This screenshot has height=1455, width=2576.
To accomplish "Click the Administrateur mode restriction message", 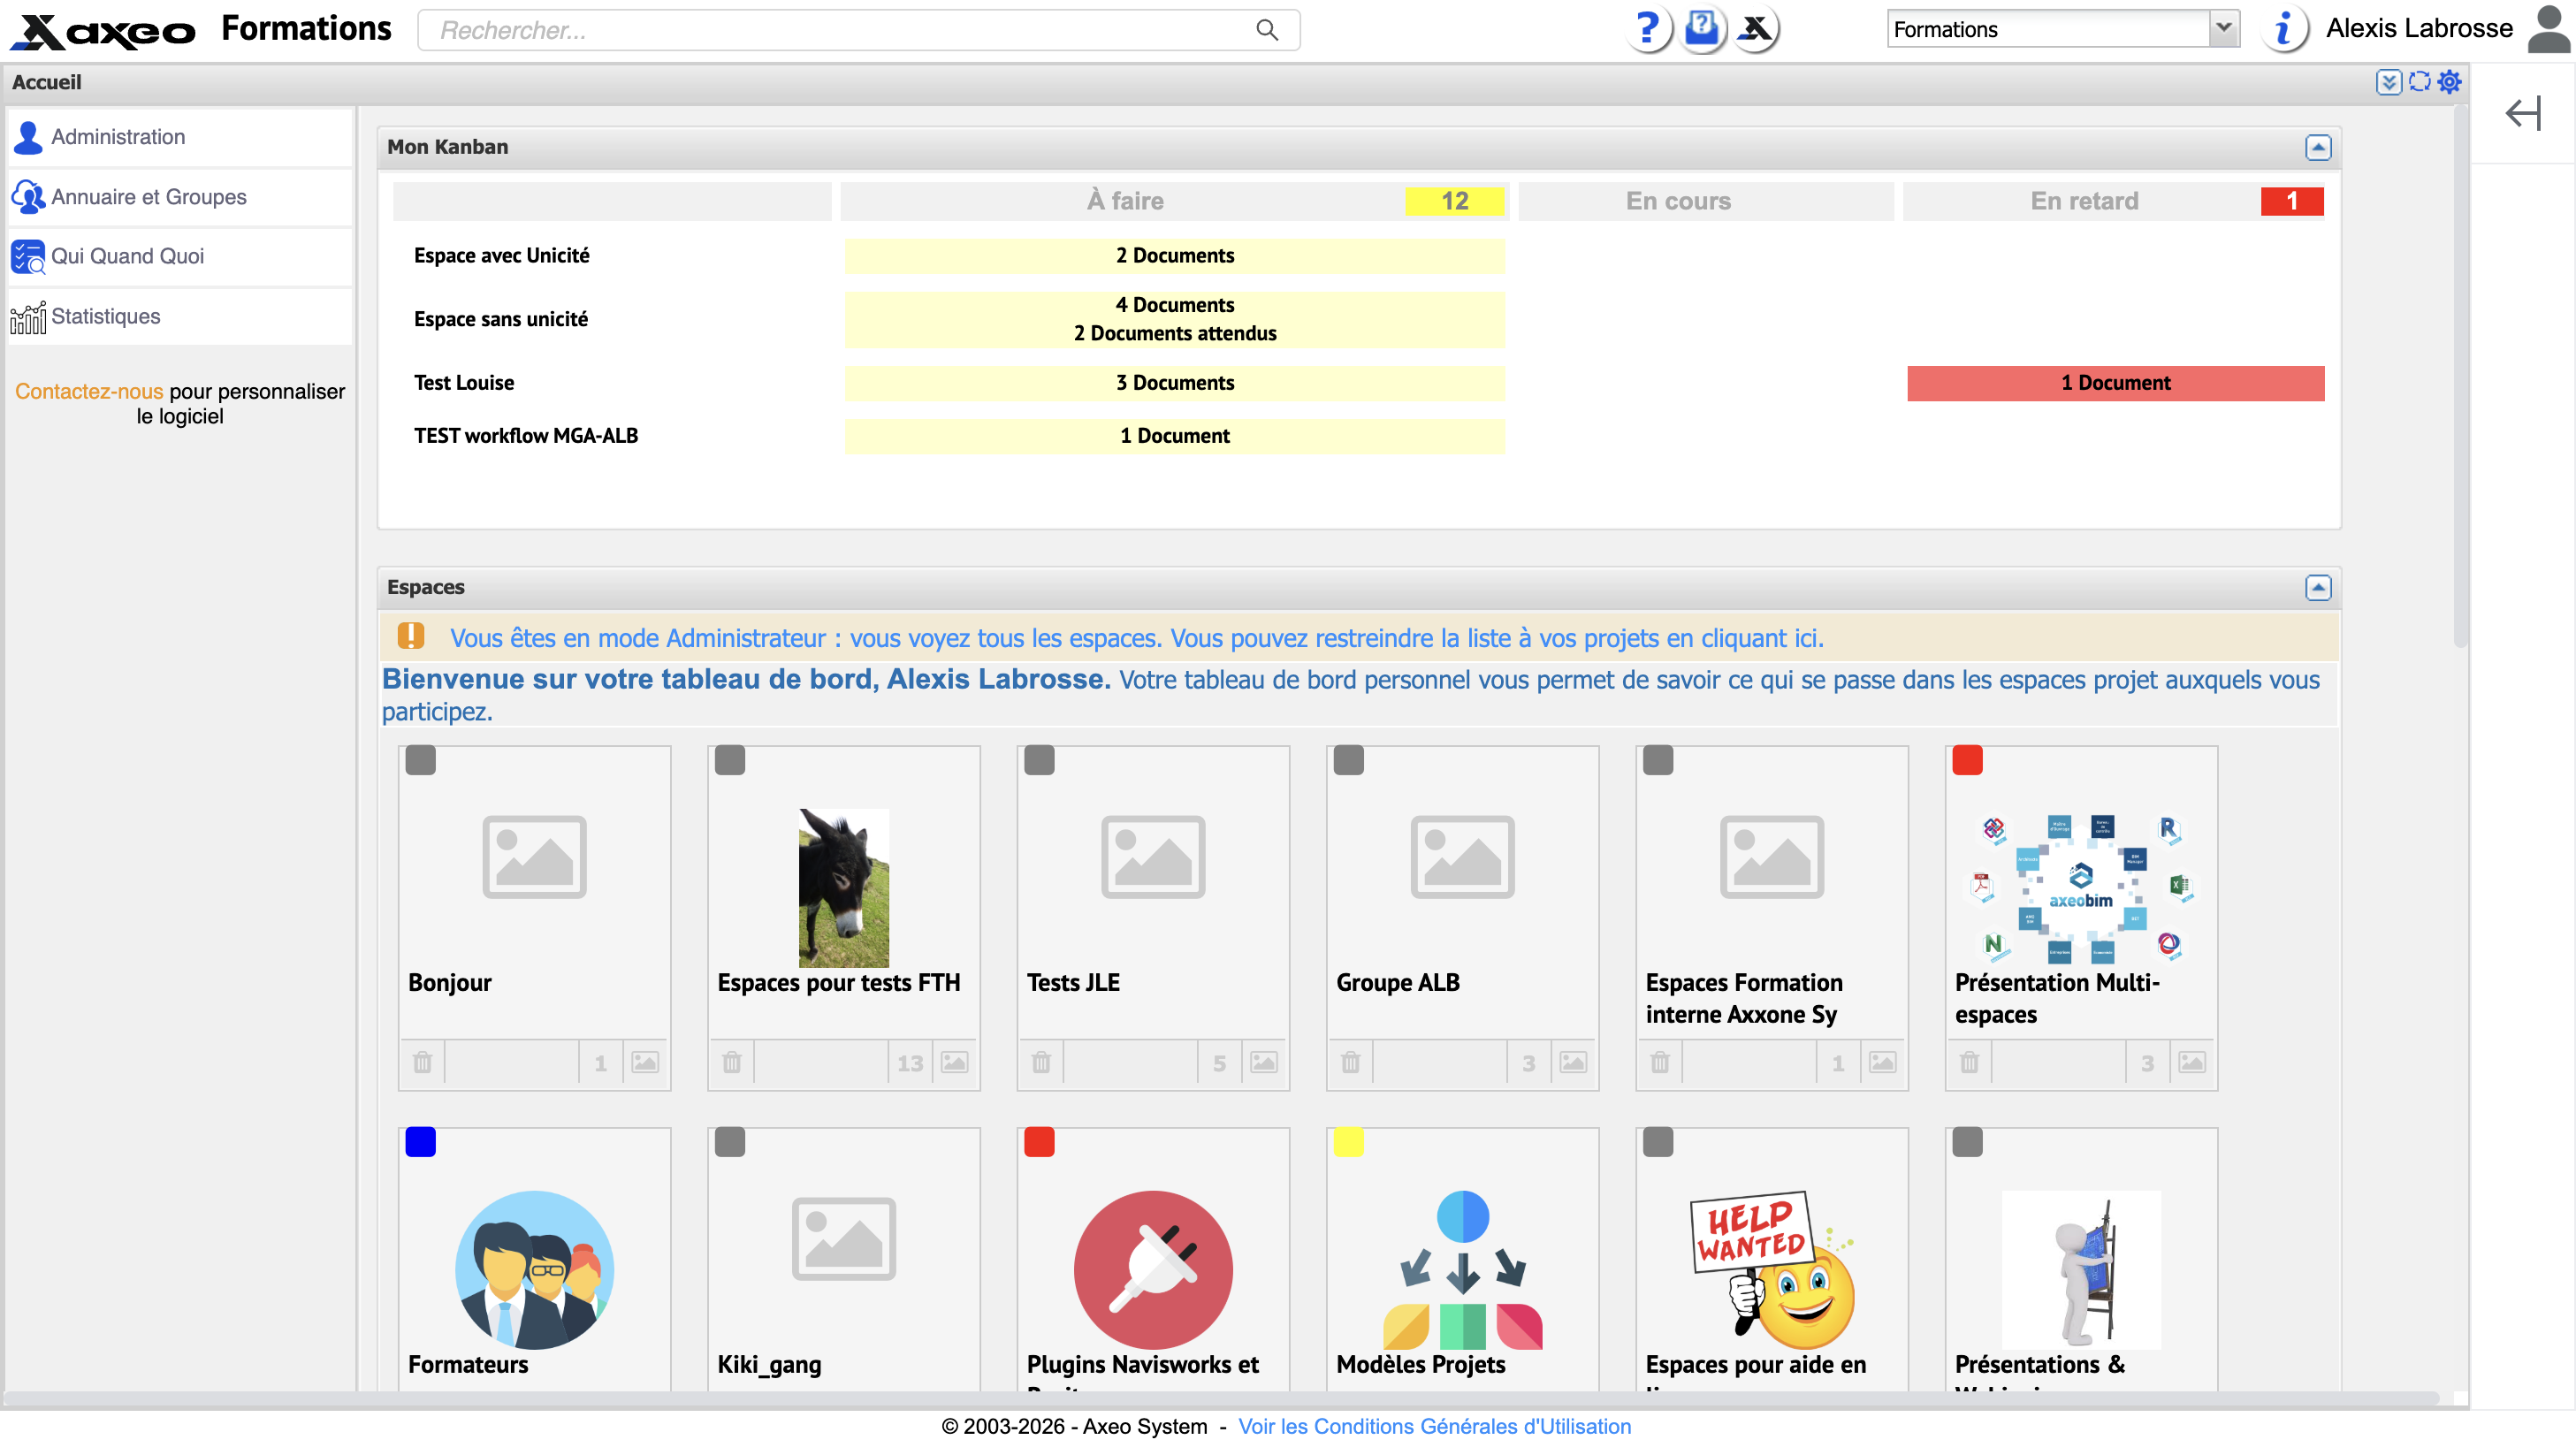I will [1136, 638].
